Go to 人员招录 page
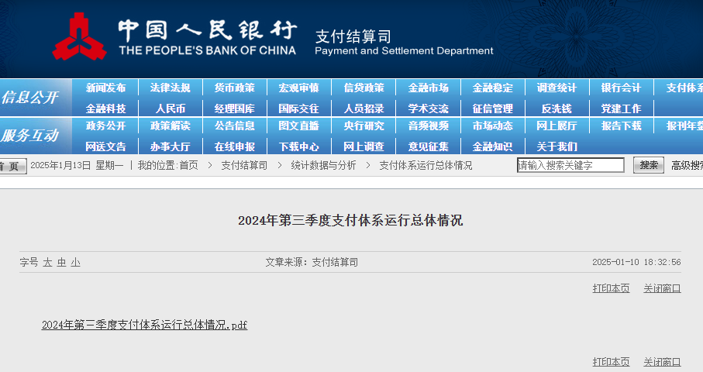 pyautogui.click(x=364, y=108)
